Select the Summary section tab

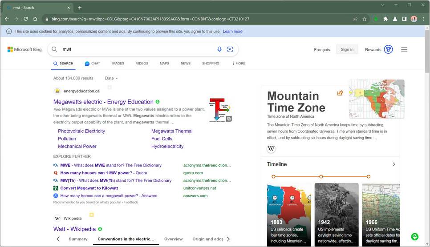click(78, 239)
